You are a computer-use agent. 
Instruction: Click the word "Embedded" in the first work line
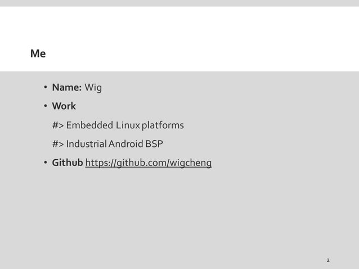pos(90,125)
